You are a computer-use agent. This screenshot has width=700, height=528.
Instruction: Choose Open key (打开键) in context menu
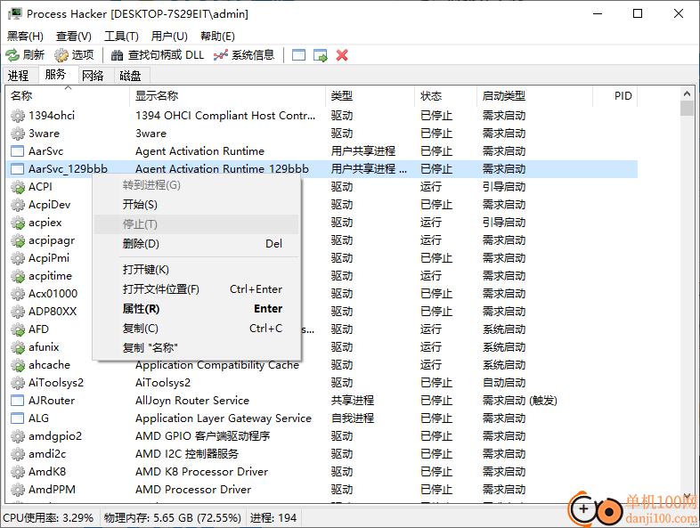click(x=197, y=270)
